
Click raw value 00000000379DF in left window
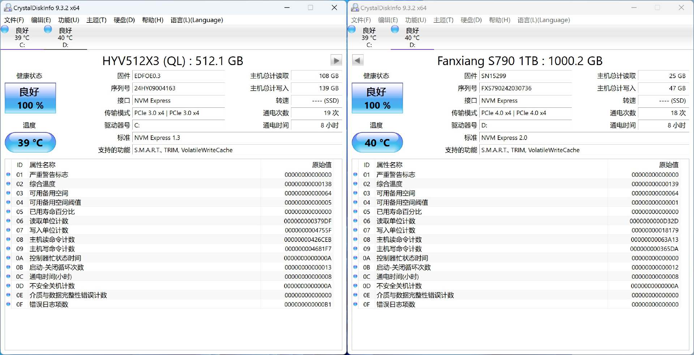click(308, 221)
